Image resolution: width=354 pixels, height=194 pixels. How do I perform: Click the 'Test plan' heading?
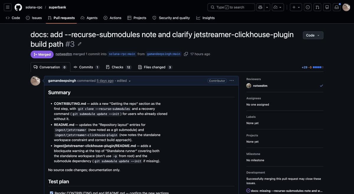pyautogui.click(x=58, y=182)
